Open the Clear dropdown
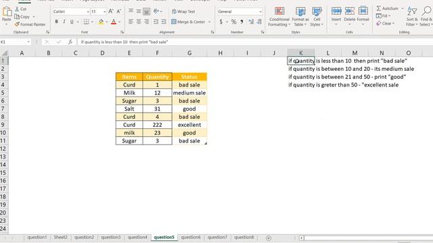The image size is (433, 243). pos(385,24)
